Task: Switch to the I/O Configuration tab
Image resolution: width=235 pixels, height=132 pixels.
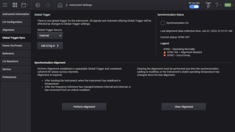Action: pos(15,22)
